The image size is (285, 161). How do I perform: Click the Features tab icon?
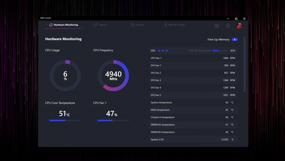click(x=95, y=25)
